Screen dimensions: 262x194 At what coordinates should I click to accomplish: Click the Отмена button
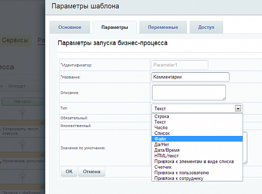pos(92,172)
